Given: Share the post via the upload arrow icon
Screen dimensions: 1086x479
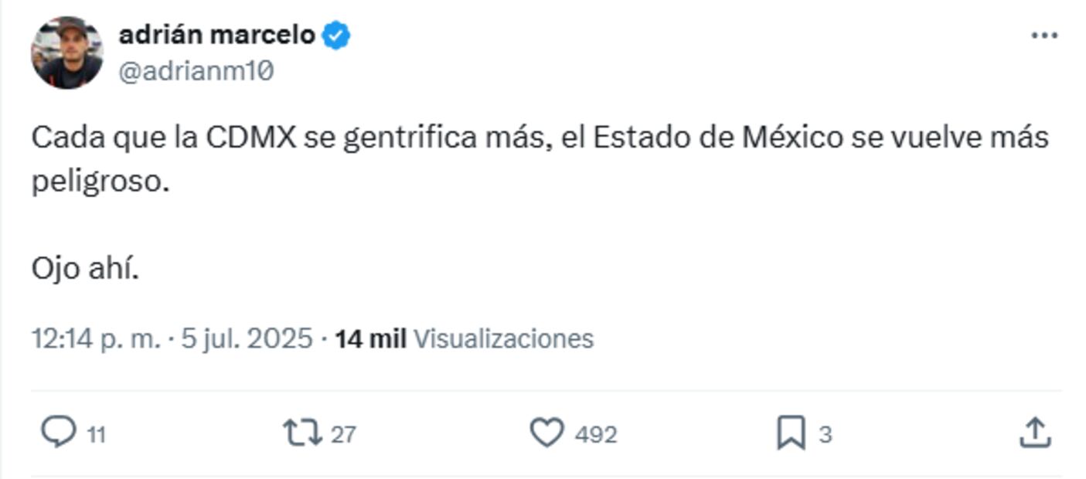Looking at the screenshot, I should (1034, 433).
